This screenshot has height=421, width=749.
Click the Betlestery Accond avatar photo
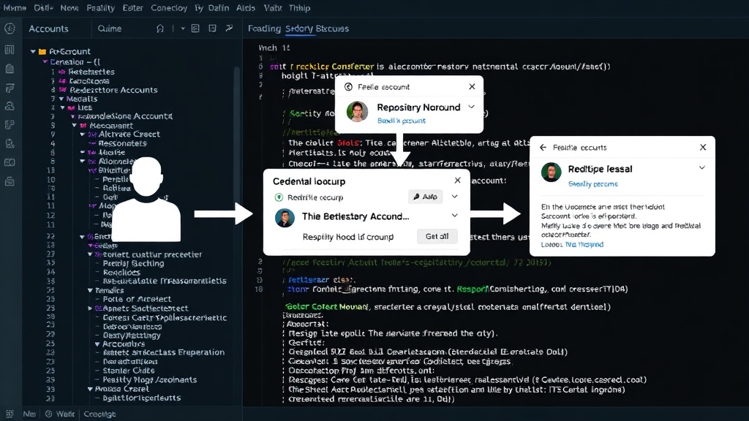pyautogui.click(x=285, y=218)
